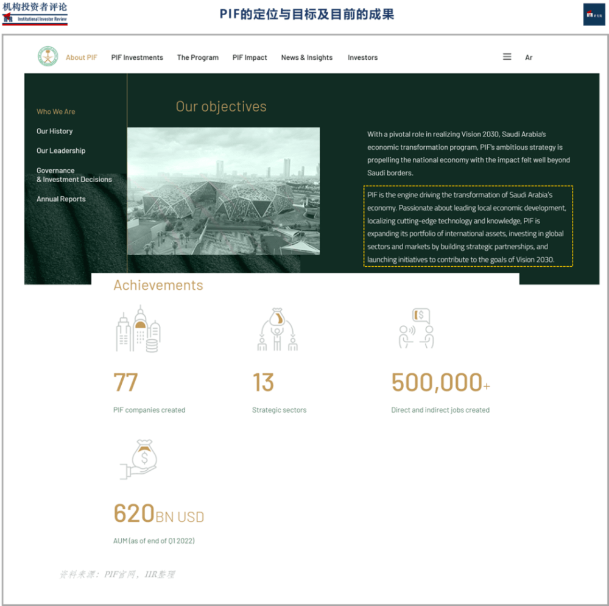
Task: Click the Strategic sectors label
Action: coord(280,410)
